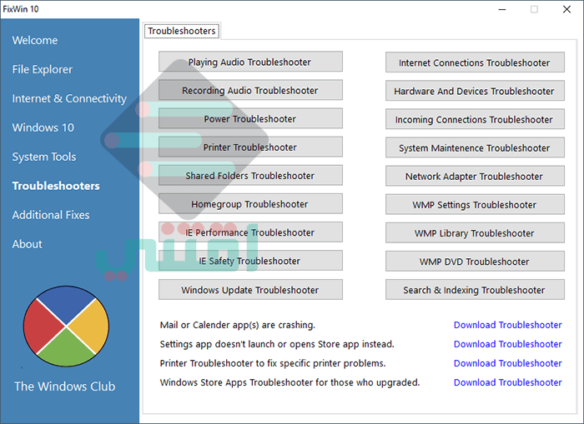
Task: Go to File Explorer fixes
Action: tap(43, 69)
